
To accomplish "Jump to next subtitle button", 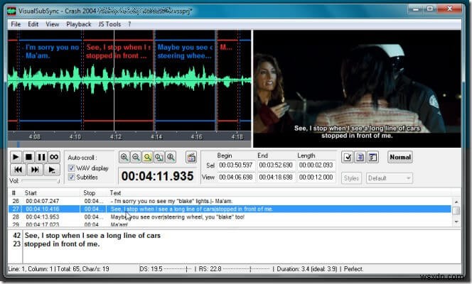I will tap(35, 170).
